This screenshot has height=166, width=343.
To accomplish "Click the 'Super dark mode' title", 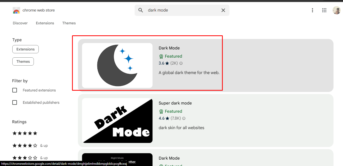I will (175, 103).
